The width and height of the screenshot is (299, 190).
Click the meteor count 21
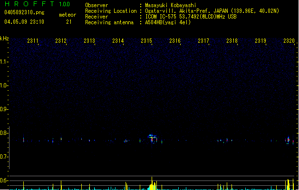point(69,22)
